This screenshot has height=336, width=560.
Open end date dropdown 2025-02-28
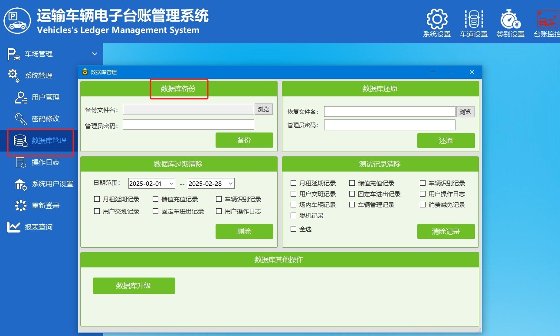tap(230, 184)
